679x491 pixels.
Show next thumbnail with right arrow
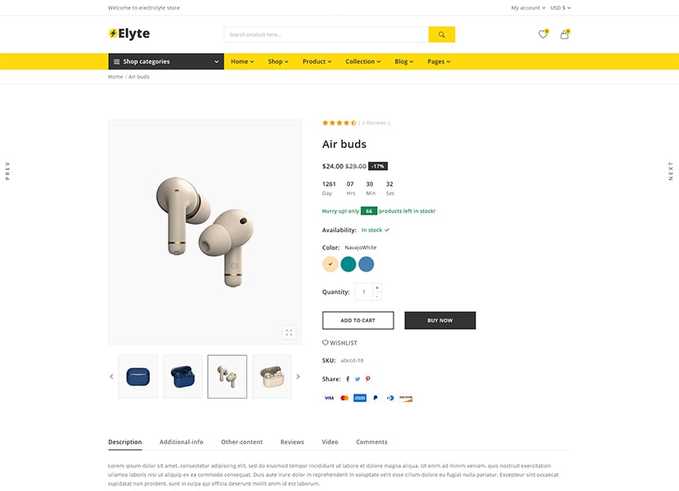click(x=298, y=376)
